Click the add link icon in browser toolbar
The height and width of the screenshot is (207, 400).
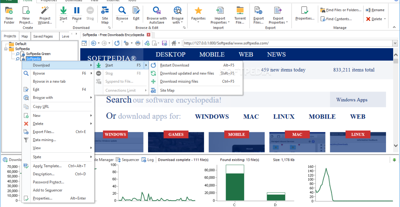point(147,43)
